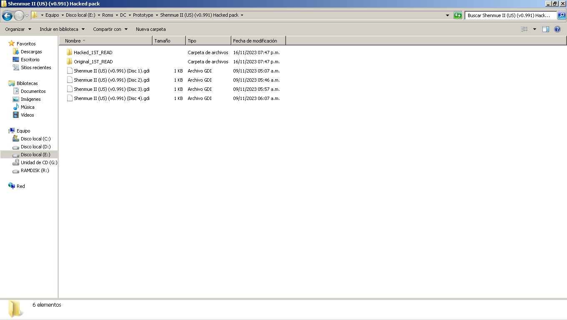The width and height of the screenshot is (567, 320).
Task: Open Disco local (D:) in sidebar
Action: [x=36, y=147]
